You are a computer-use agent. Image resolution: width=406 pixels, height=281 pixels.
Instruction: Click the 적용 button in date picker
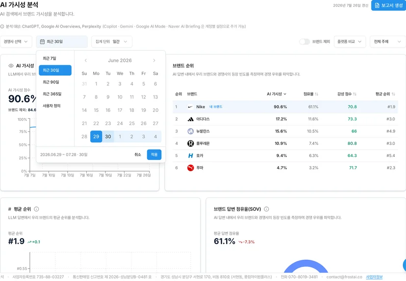(x=154, y=154)
